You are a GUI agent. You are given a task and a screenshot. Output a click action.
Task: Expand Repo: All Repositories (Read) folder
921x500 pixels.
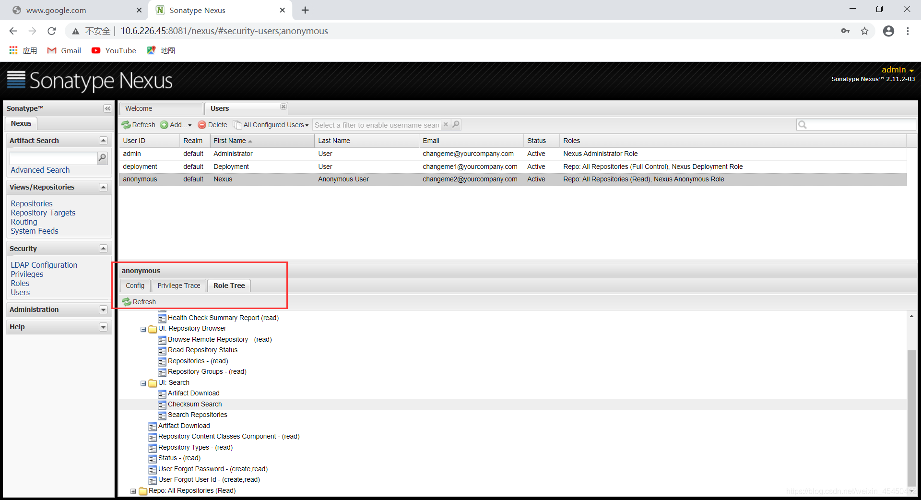(133, 491)
